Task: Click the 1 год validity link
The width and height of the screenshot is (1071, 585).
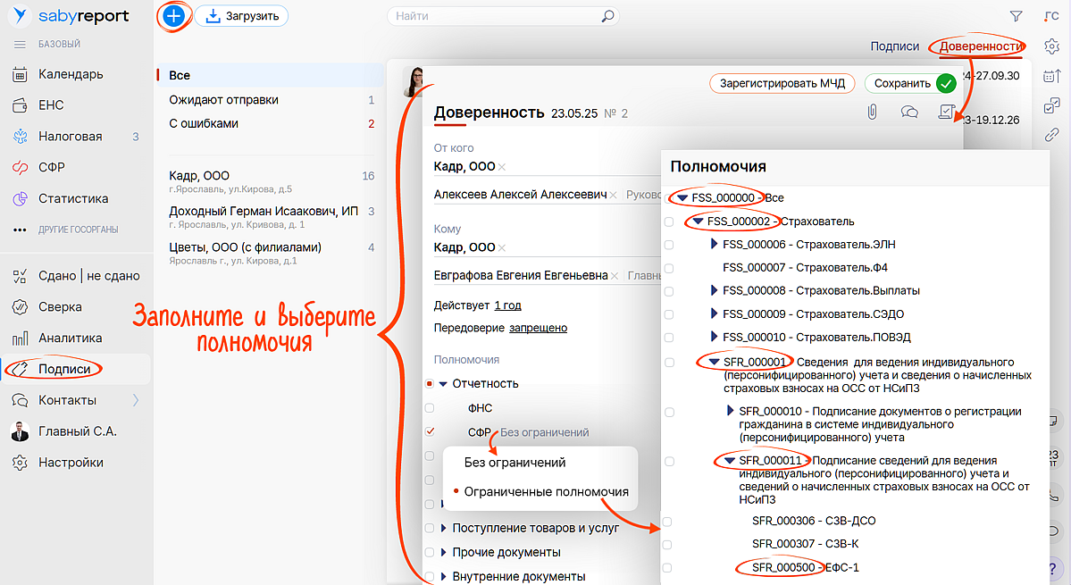Action: (508, 305)
